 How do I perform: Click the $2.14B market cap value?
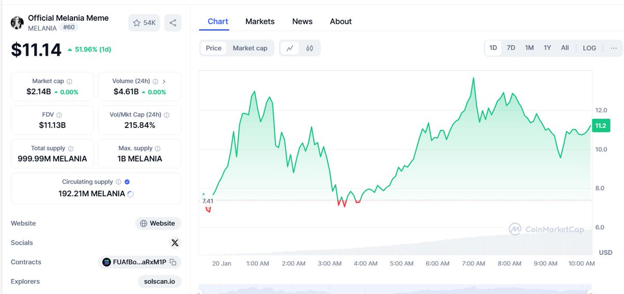point(39,92)
